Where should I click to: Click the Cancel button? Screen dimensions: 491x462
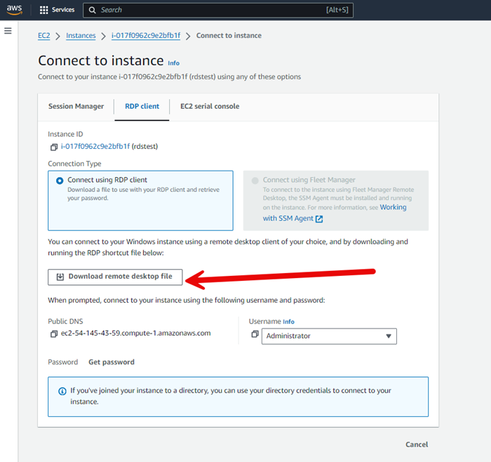click(417, 444)
